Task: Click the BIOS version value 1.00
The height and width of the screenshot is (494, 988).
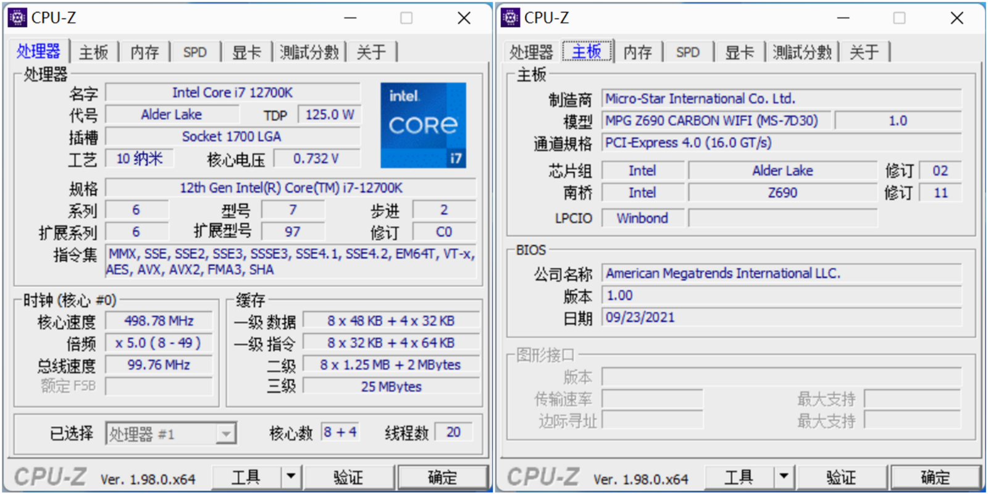Action: coord(782,295)
